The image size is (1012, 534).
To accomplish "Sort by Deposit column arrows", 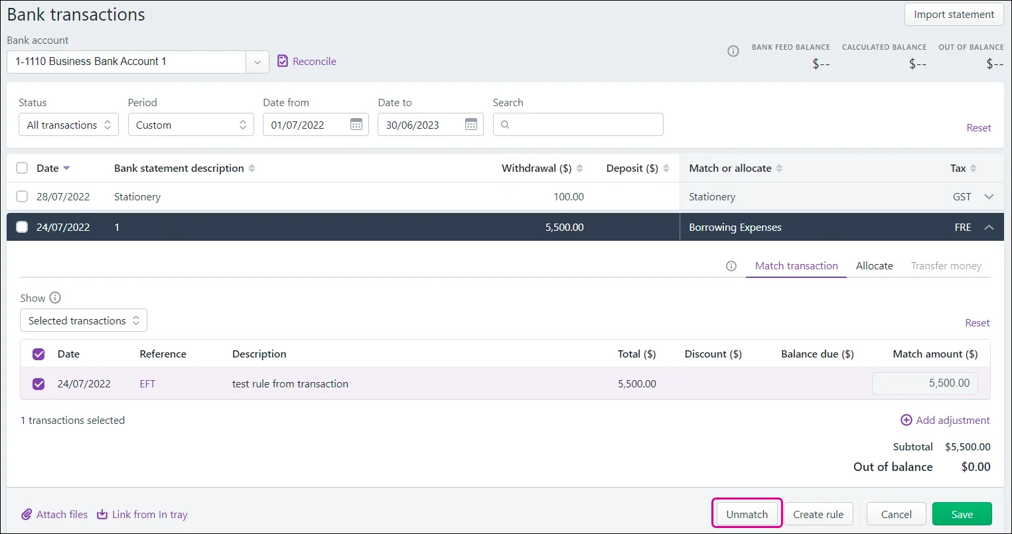I will (666, 168).
